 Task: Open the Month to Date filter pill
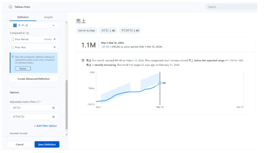pyautogui.click(x=86, y=31)
